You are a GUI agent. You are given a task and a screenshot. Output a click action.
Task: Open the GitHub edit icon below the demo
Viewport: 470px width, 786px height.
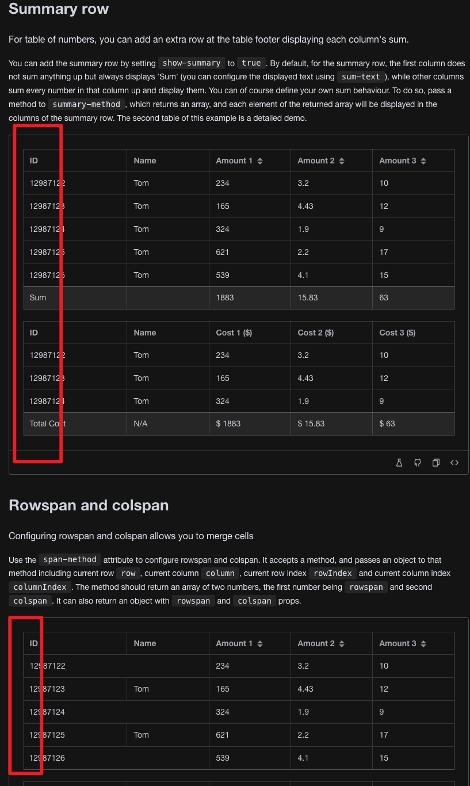coord(418,463)
